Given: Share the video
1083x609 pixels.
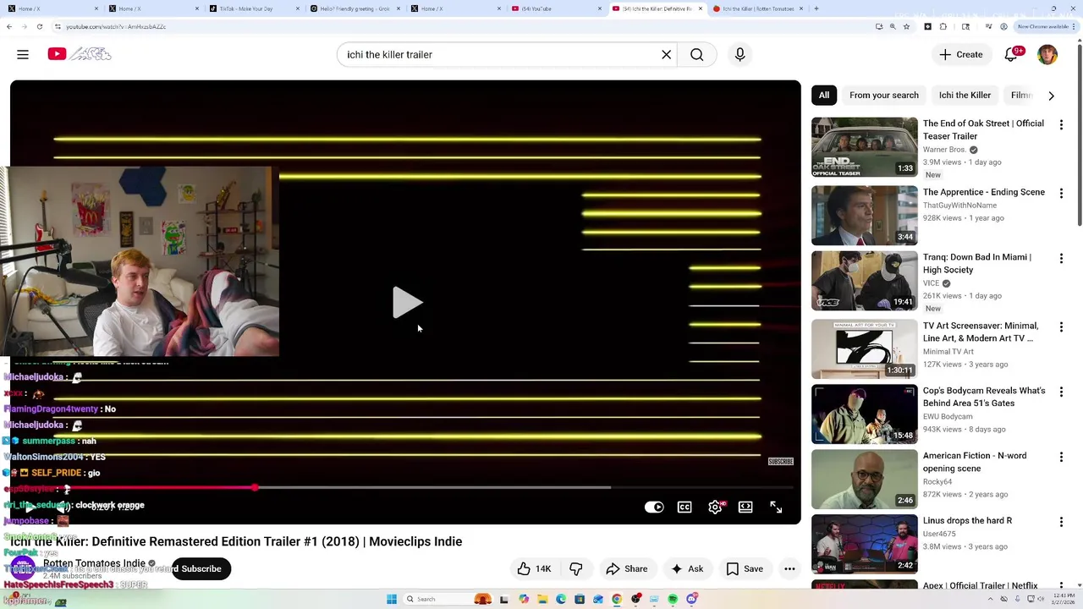Looking at the screenshot, I should click(627, 568).
